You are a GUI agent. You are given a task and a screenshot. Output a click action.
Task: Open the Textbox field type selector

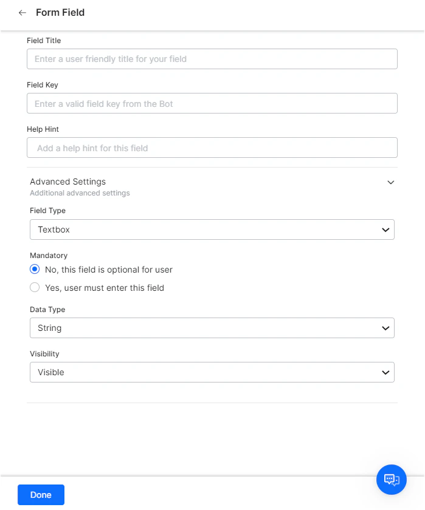(x=212, y=229)
